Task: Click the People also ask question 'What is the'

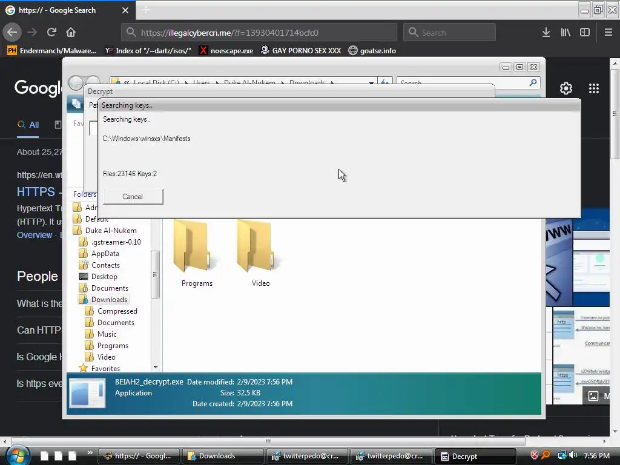Action: pyautogui.click(x=39, y=304)
